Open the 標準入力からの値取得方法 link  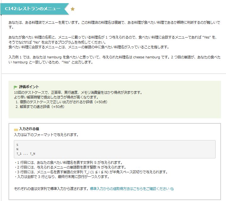129,189
